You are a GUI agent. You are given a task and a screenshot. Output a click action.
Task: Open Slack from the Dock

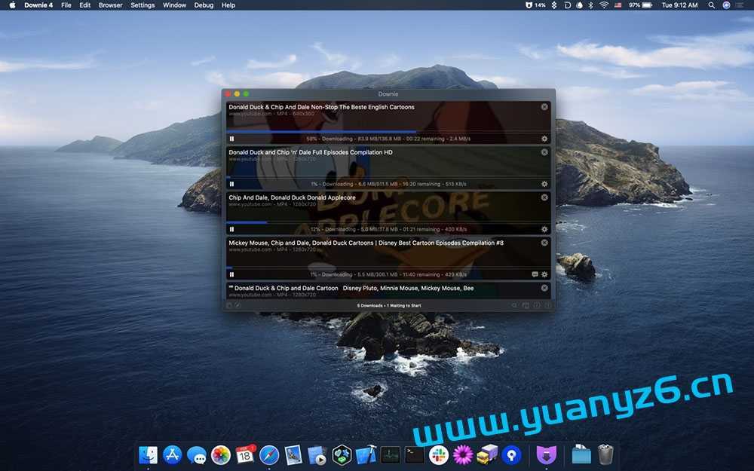(x=439, y=455)
